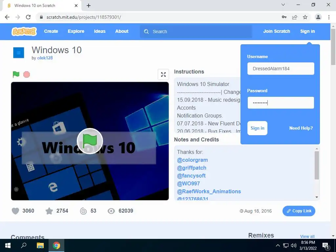
Task: Click Need Help? link
Action: [301, 128]
